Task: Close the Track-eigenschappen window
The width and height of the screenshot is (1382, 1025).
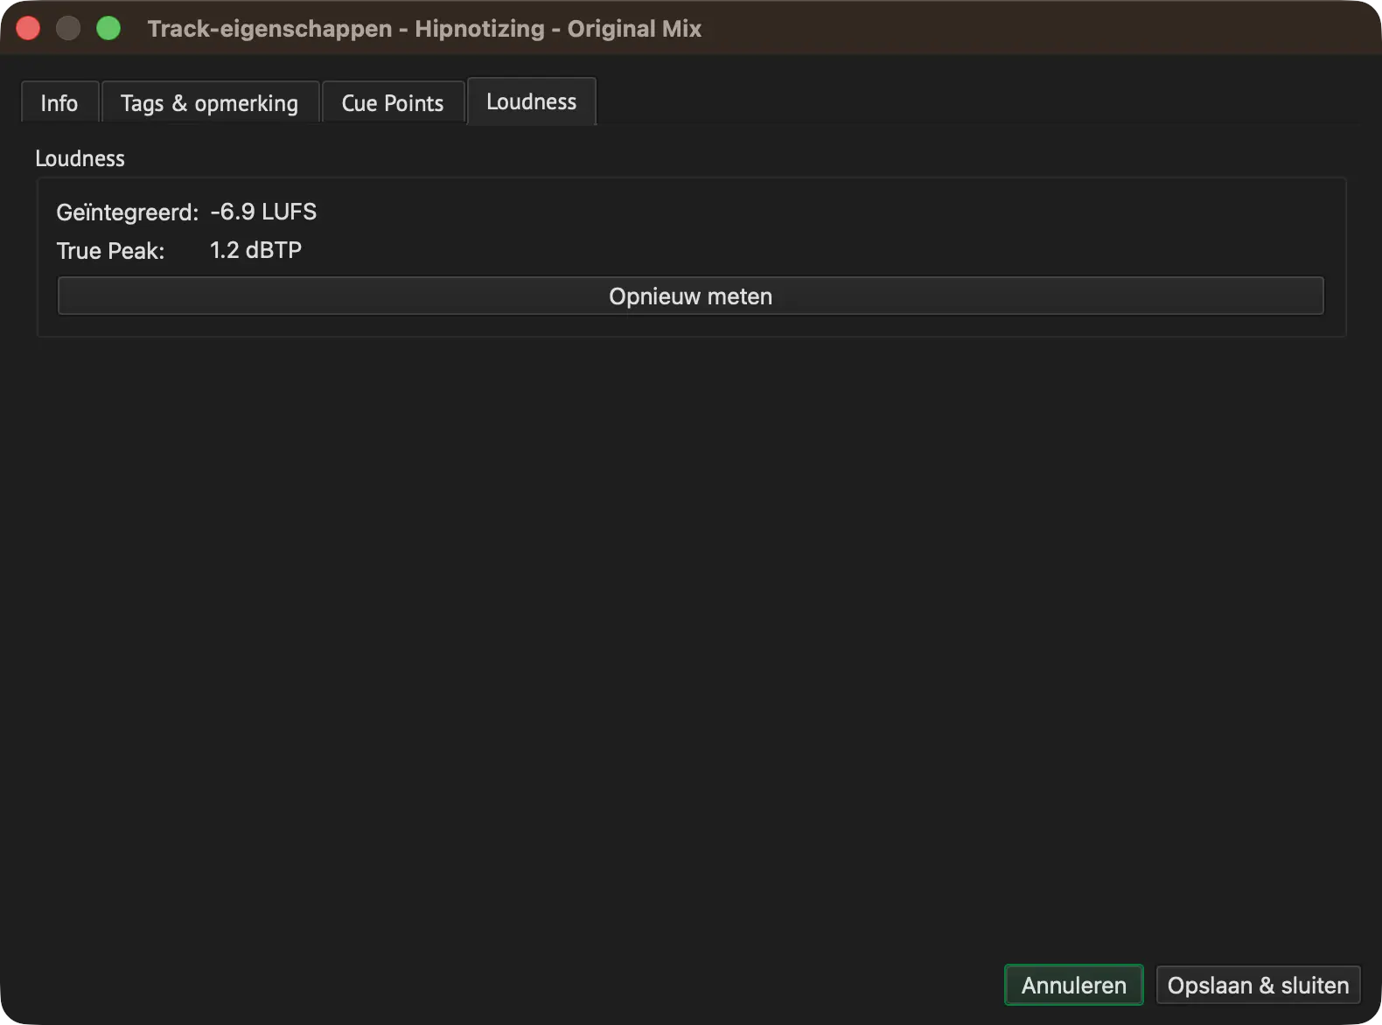Action: pos(28,28)
